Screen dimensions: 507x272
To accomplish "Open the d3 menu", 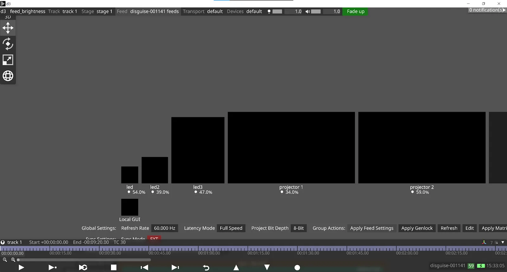I will pos(3,11).
